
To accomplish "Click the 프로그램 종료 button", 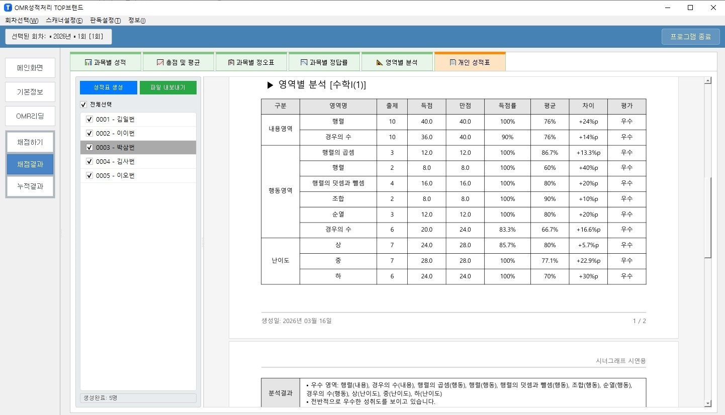I will (x=690, y=37).
